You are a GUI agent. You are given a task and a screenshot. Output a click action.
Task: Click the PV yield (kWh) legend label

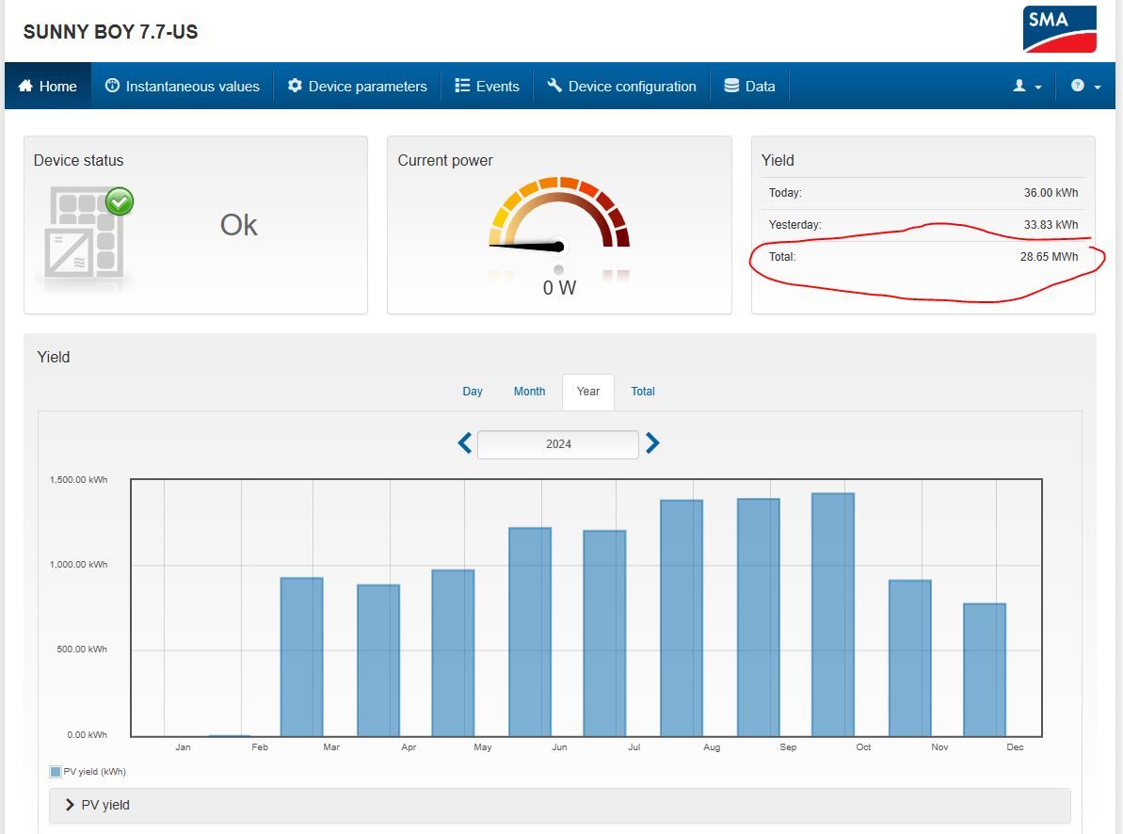coord(94,772)
